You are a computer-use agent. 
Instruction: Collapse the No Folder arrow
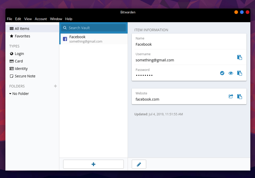10,94
